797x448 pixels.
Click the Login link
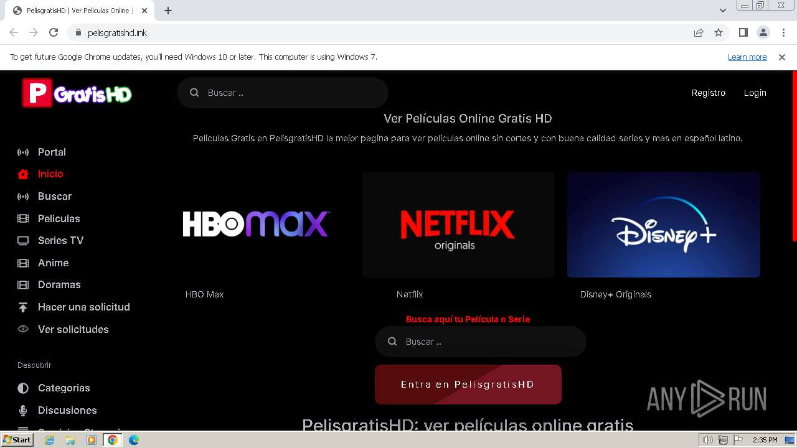pyautogui.click(x=755, y=93)
